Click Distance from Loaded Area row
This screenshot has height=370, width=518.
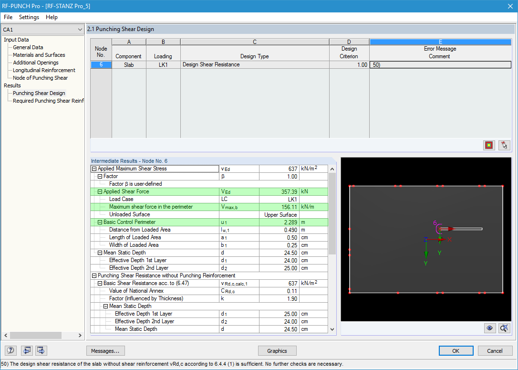pyautogui.click(x=209, y=230)
